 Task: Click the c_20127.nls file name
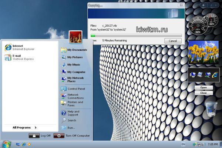(110, 26)
